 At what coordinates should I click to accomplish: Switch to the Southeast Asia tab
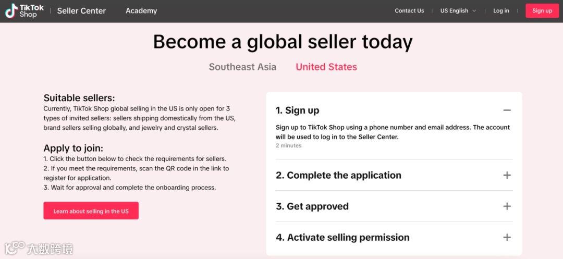coord(242,67)
